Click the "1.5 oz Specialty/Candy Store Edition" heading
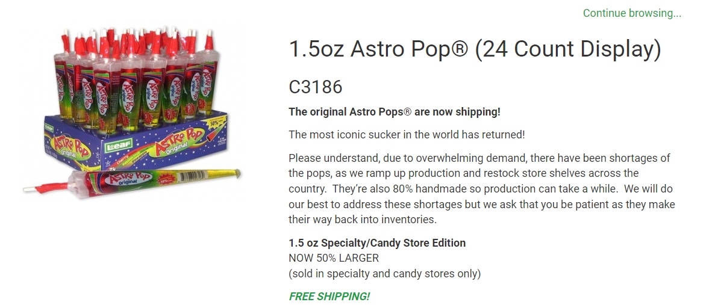The image size is (718, 305). [377, 243]
